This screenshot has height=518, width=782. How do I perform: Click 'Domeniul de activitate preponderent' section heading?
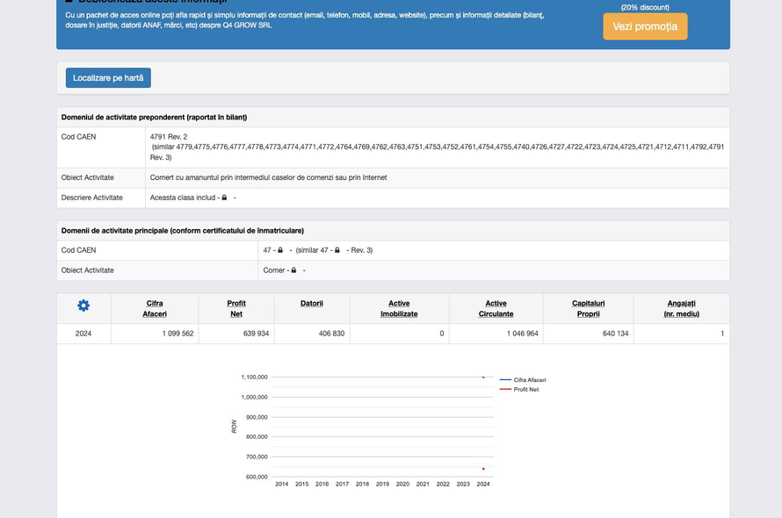(154, 117)
